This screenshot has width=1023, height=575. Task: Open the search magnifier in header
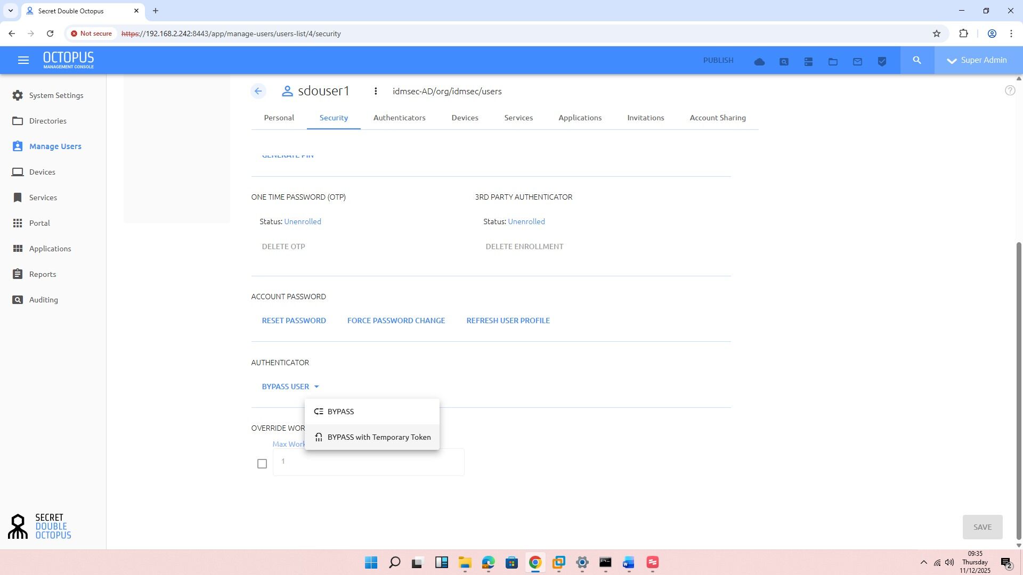917,60
